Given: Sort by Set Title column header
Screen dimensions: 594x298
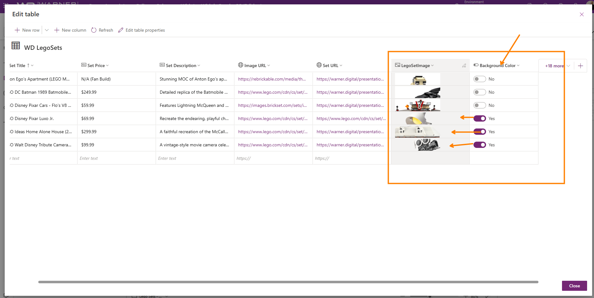Looking at the screenshot, I should coord(21,65).
